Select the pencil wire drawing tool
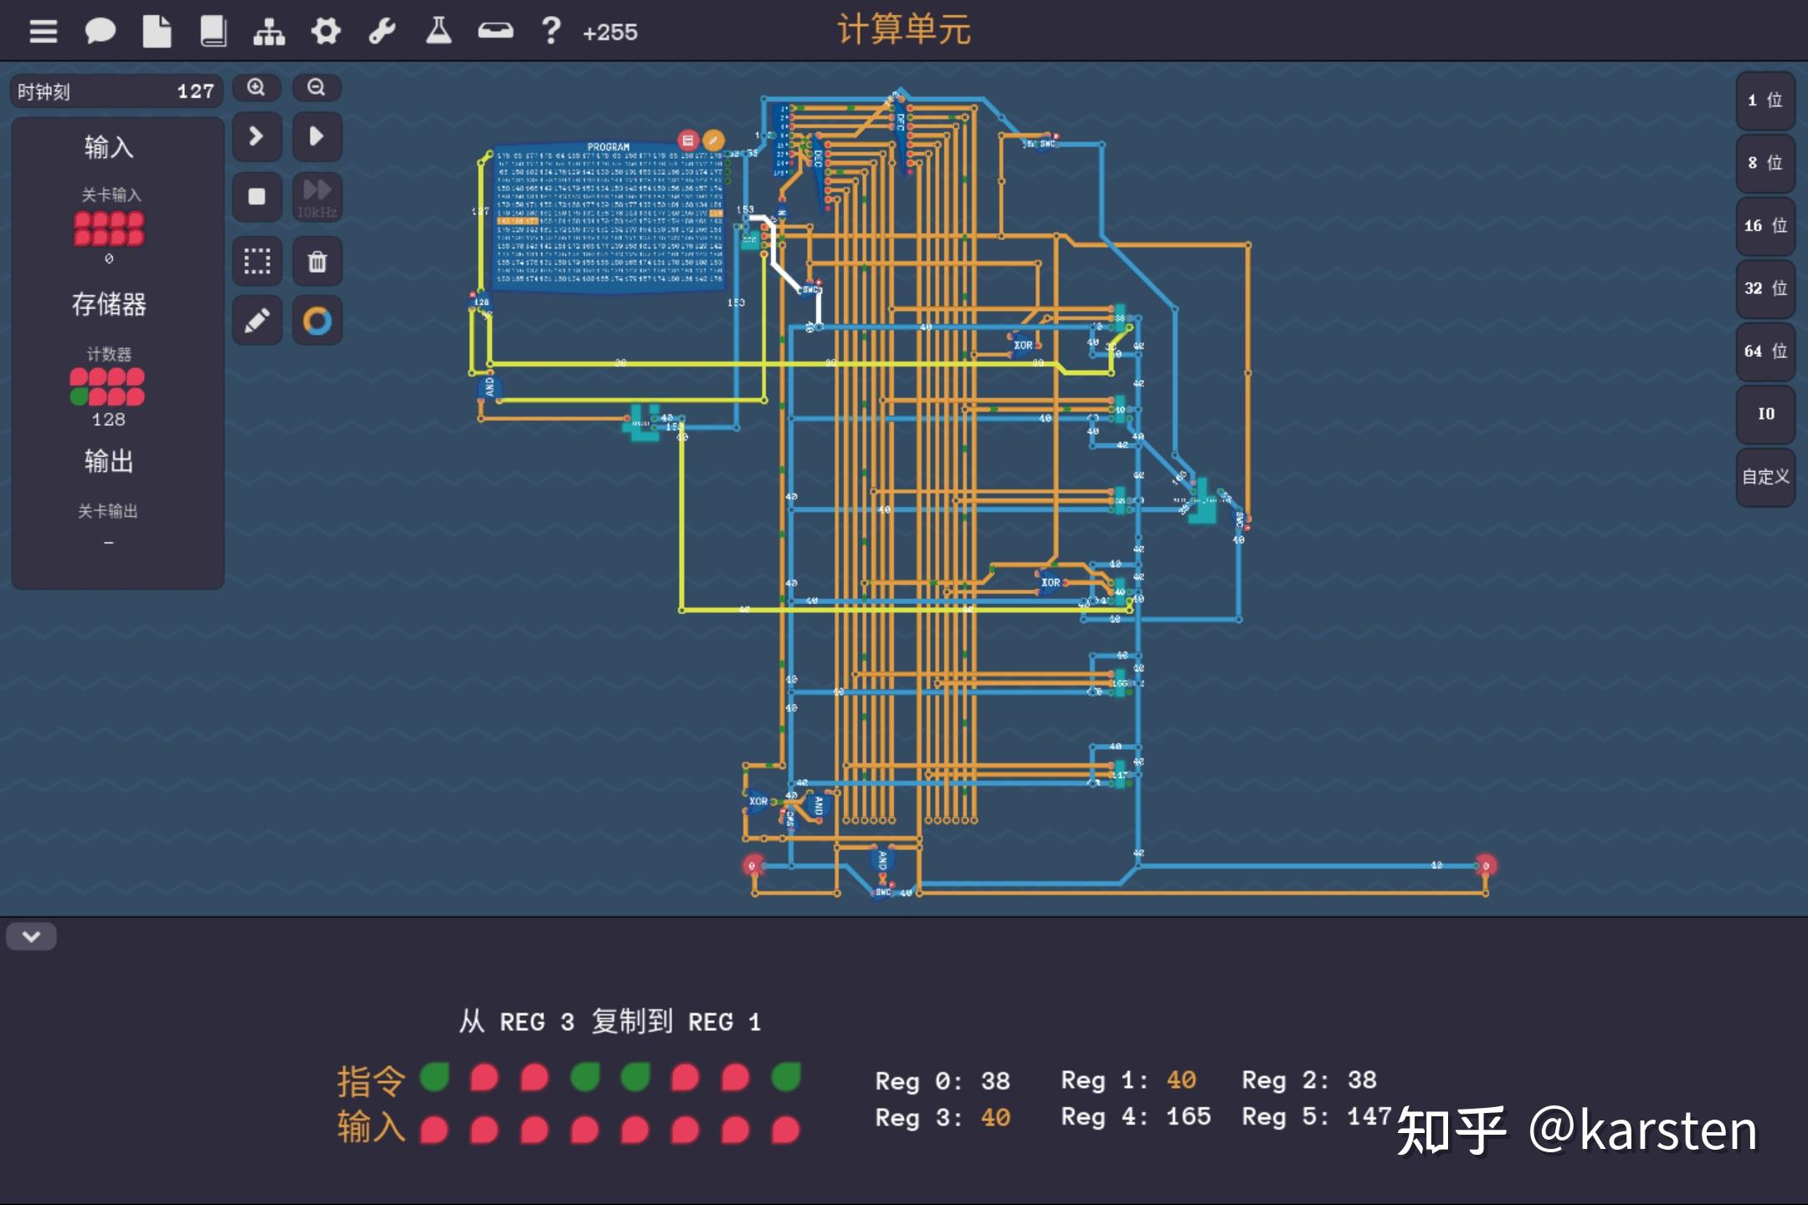The width and height of the screenshot is (1808, 1205). coord(256,320)
